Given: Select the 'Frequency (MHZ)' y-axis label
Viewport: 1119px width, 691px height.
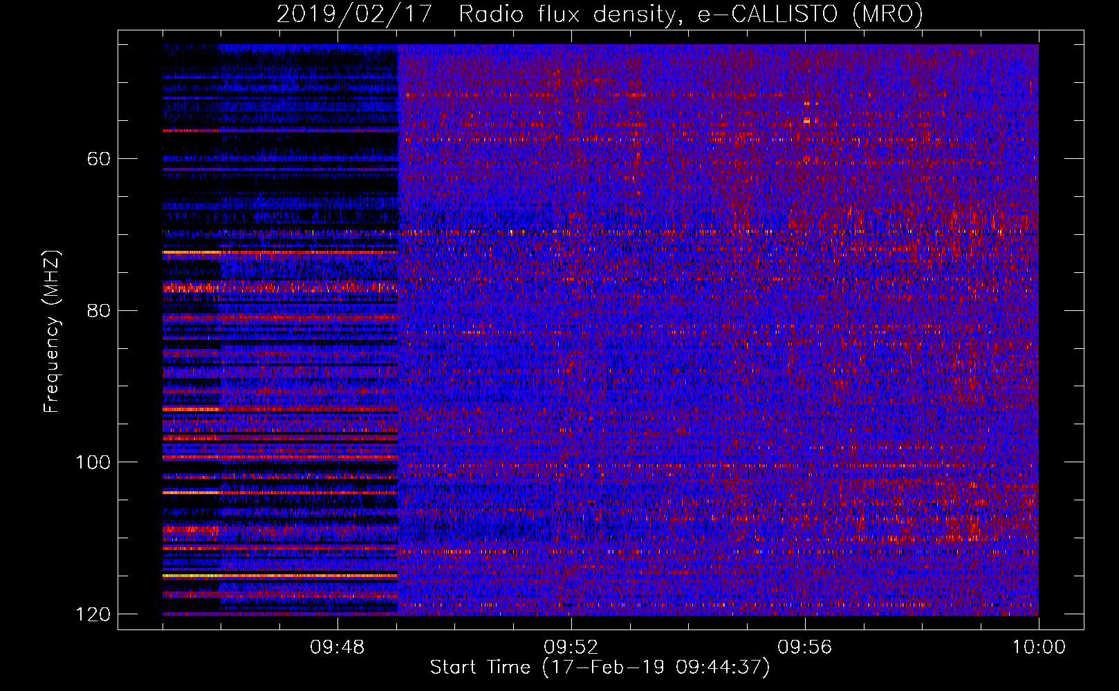Looking at the screenshot, I should [51, 331].
